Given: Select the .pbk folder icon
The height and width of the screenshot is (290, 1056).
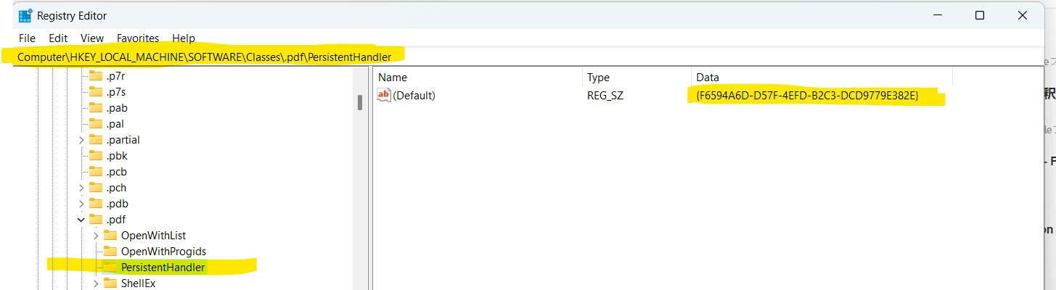Looking at the screenshot, I should pyautogui.click(x=96, y=156).
